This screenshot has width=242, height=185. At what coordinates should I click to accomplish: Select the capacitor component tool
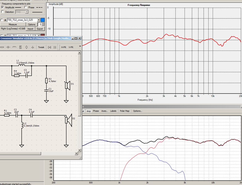coord(8,47)
